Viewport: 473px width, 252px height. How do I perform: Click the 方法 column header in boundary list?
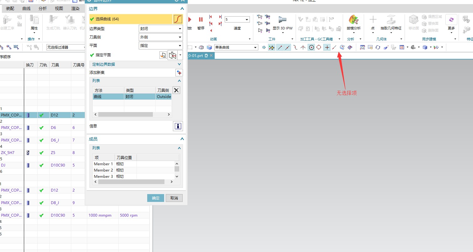point(108,90)
